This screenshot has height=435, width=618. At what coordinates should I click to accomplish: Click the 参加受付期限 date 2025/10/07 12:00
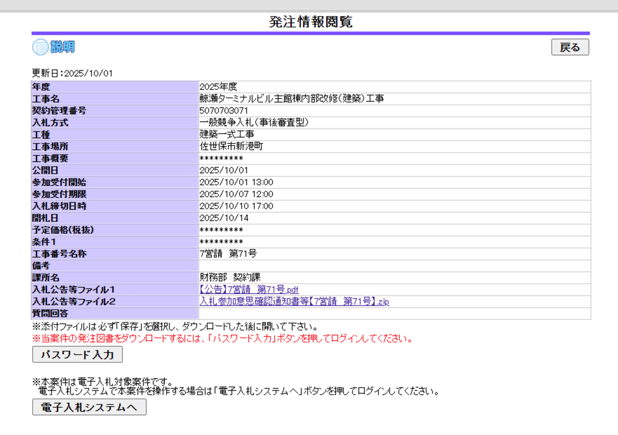pos(236,194)
